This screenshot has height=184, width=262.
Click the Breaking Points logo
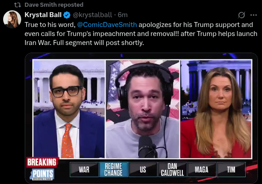[42, 169]
